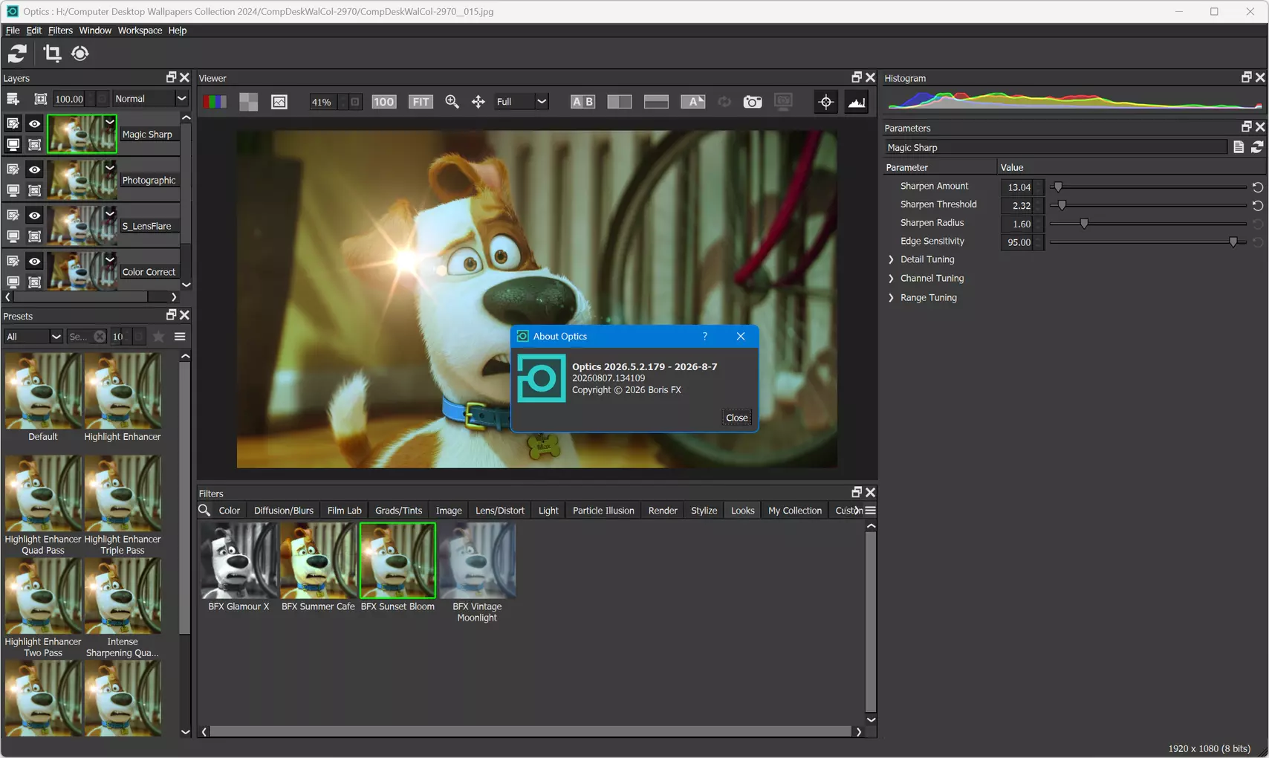The width and height of the screenshot is (1269, 758).
Task: Open the search icon in the Filters panel
Action: click(204, 511)
